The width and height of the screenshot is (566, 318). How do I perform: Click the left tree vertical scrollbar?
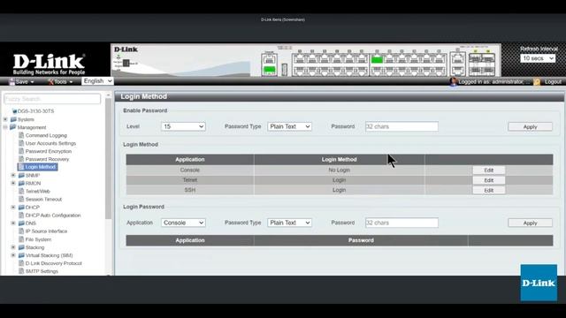(x=108, y=159)
